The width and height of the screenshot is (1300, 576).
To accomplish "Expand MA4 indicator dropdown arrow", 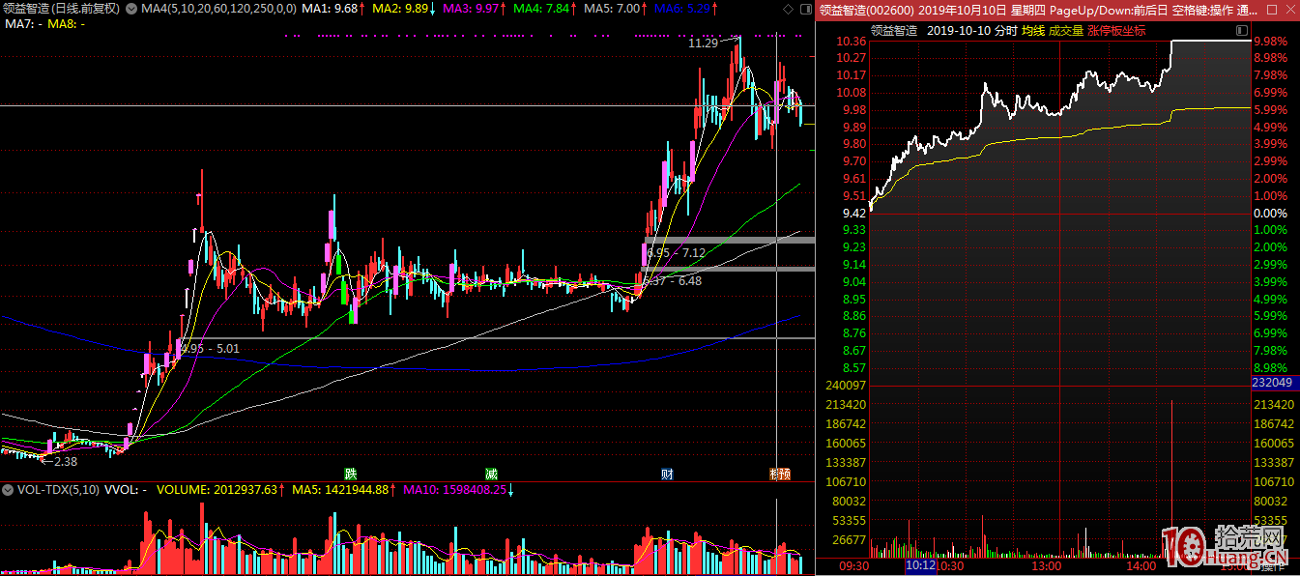I will (x=132, y=9).
